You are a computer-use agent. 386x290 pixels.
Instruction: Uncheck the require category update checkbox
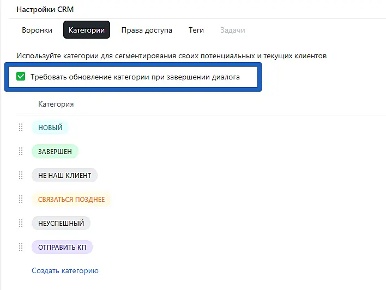coord(21,77)
